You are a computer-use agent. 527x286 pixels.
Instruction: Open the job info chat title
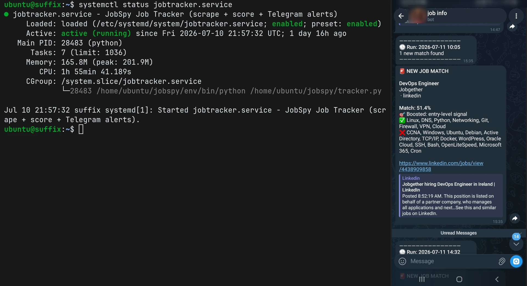point(437,13)
